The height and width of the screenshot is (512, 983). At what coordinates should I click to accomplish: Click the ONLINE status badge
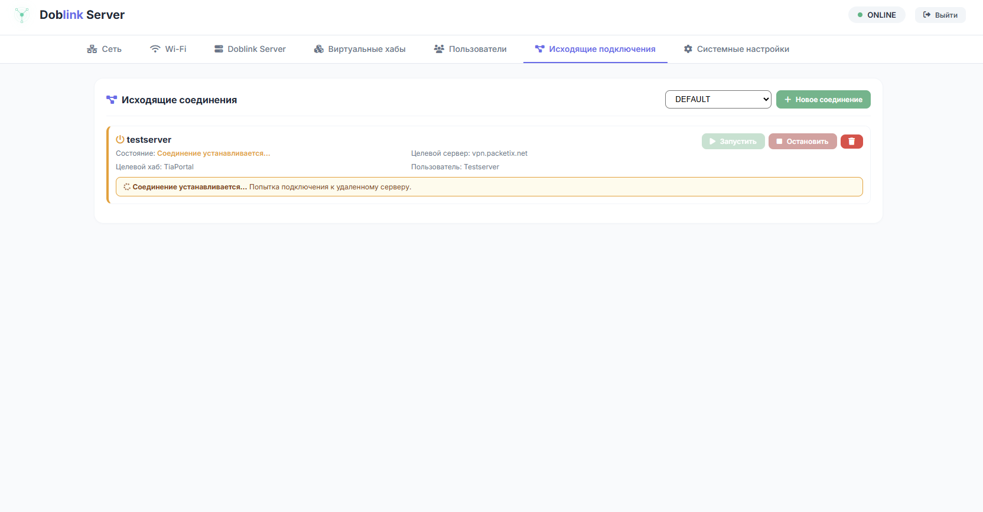tap(877, 15)
